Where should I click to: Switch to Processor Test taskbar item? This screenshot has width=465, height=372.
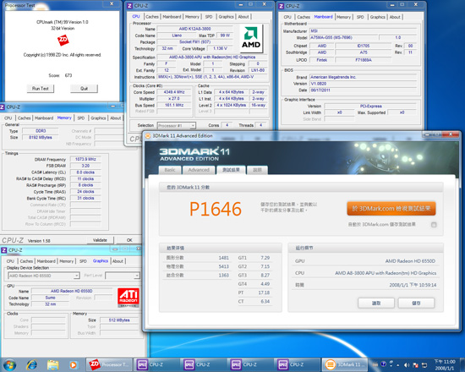click(109, 364)
